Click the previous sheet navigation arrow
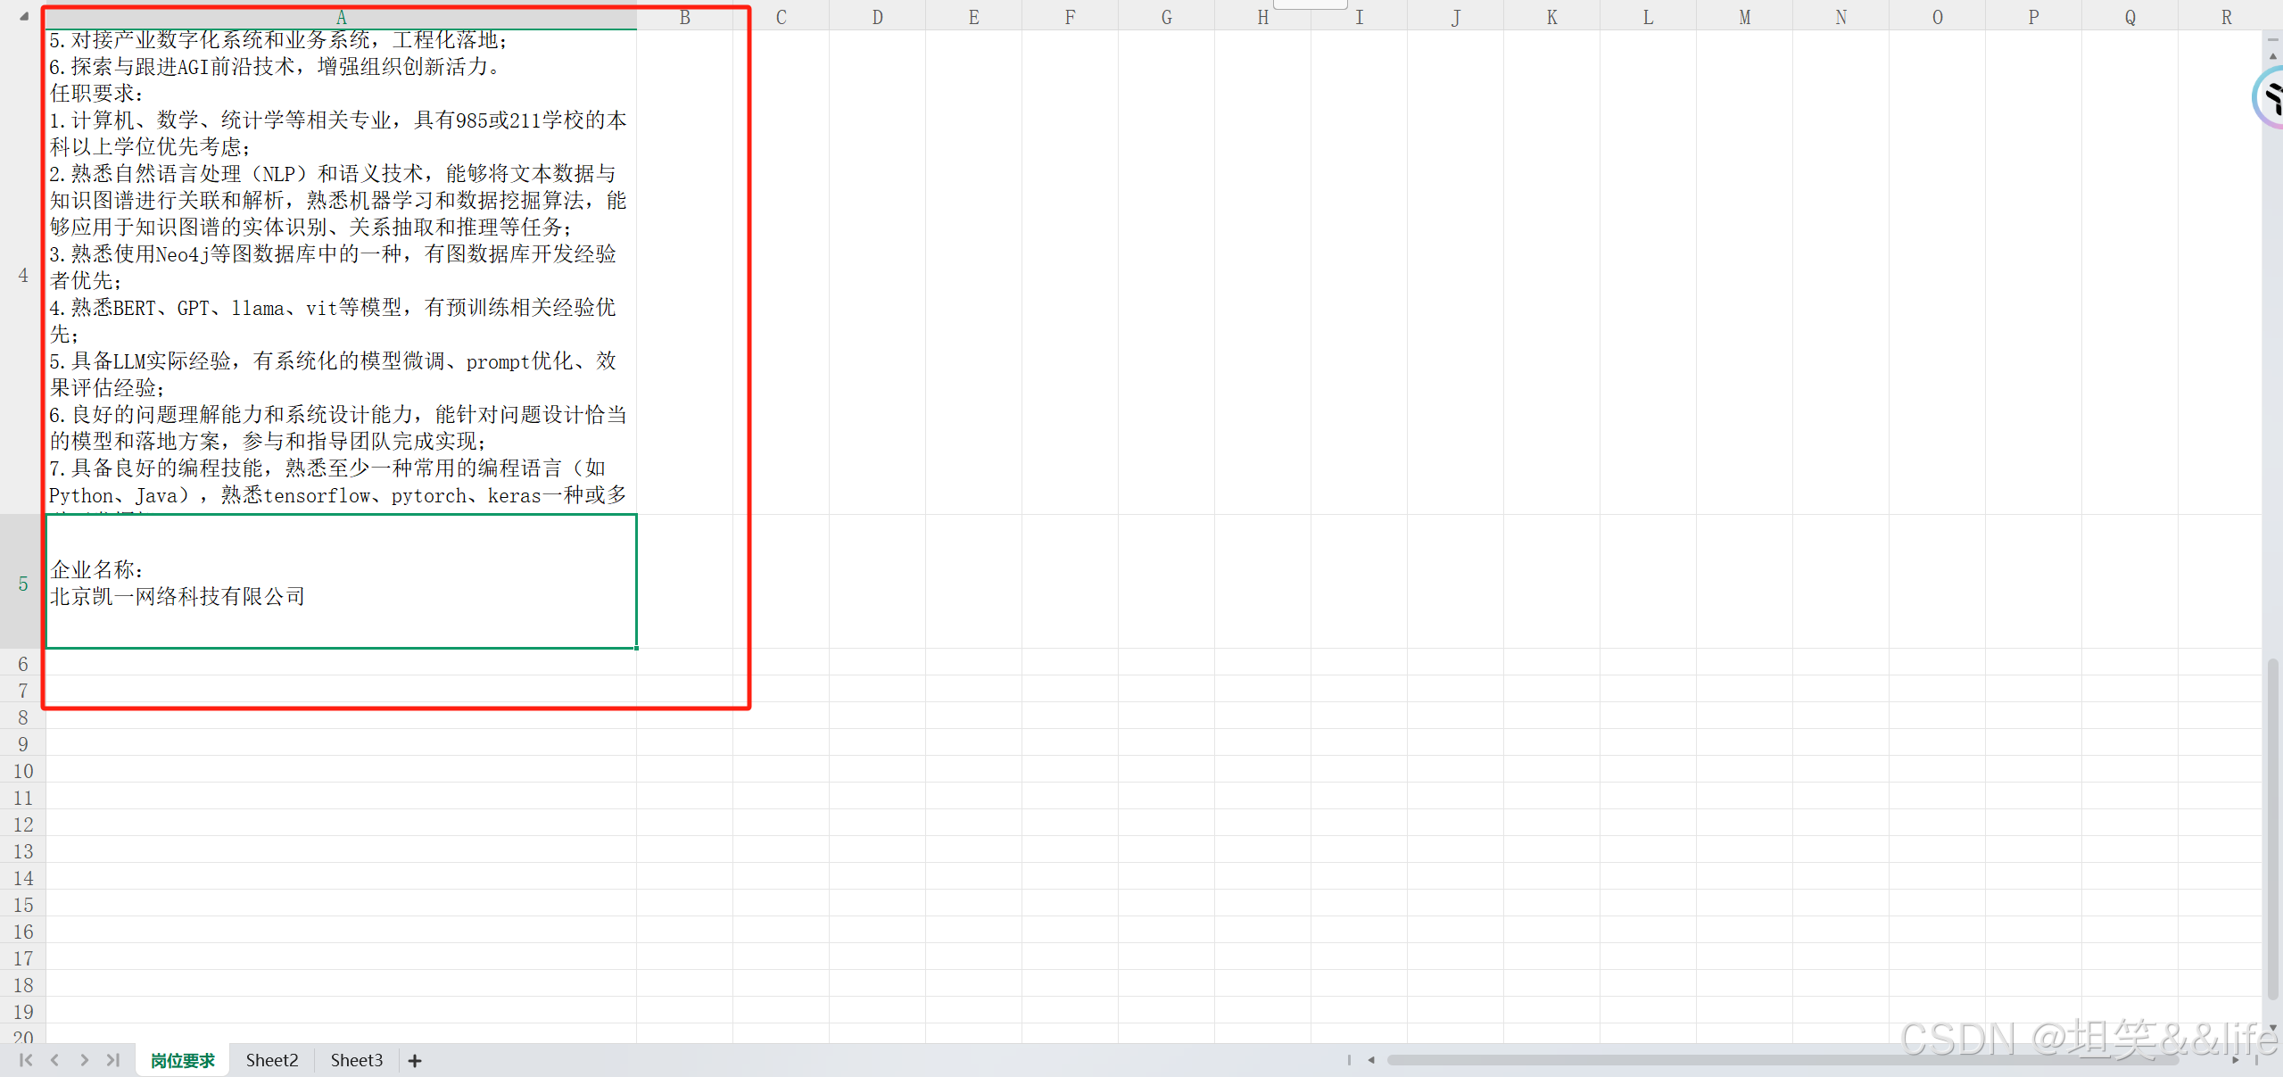 pos(55,1060)
